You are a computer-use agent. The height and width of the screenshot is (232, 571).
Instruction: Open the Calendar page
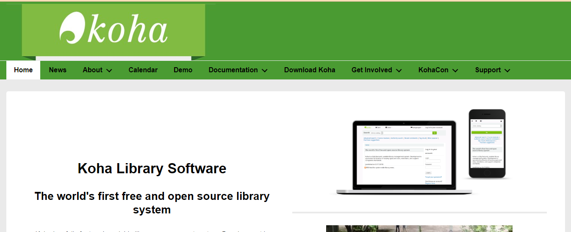pyautogui.click(x=143, y=70)
